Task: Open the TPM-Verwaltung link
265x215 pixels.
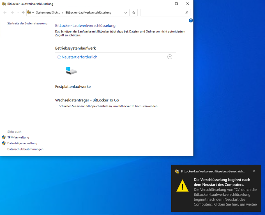Action: point(18,137)
